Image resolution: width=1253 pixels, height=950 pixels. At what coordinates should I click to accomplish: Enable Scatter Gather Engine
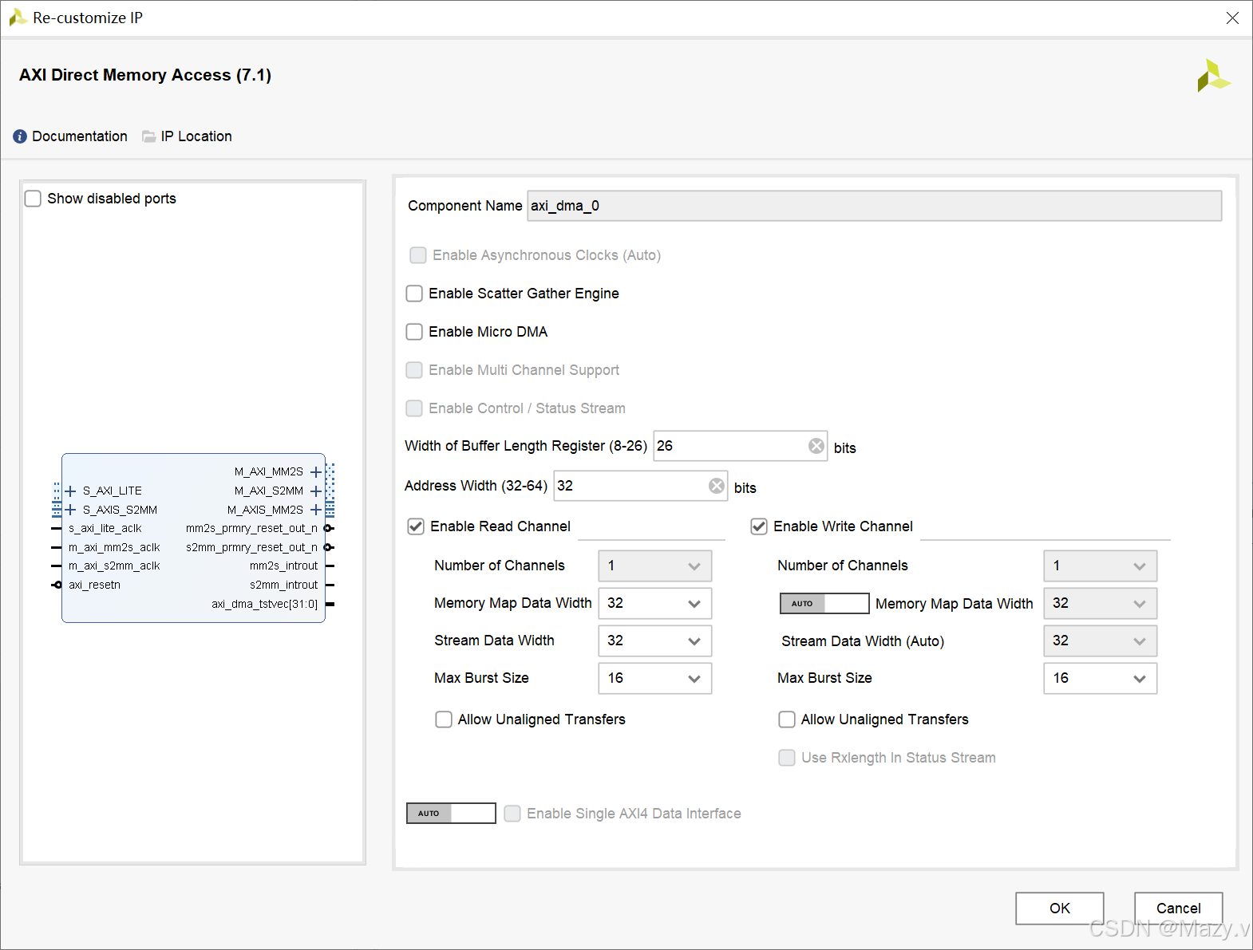click(414, 294)
